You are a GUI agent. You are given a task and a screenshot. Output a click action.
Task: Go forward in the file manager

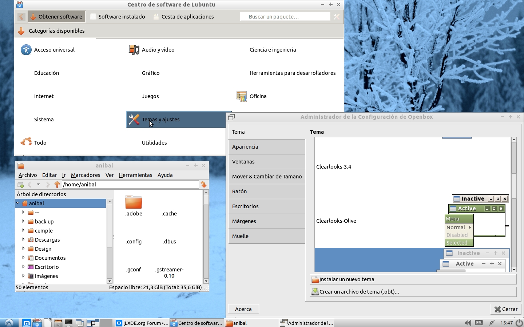(48, 185)
